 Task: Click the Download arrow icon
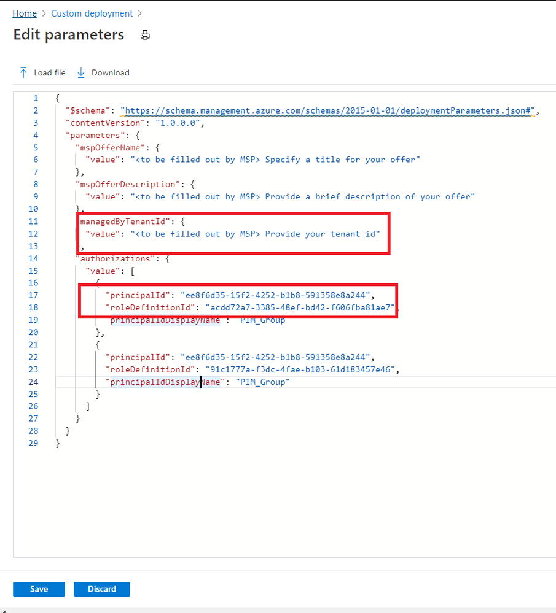pyautogui.click(x=80, y=73)
